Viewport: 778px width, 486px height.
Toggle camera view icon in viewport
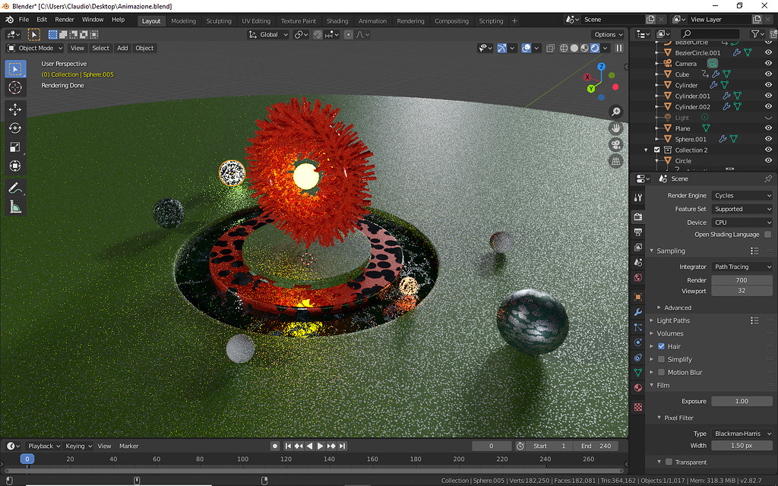coord(615,144)
